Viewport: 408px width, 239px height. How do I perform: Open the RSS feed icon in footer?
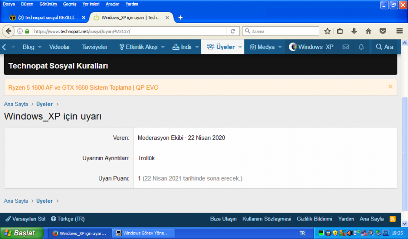coord(393,219)
